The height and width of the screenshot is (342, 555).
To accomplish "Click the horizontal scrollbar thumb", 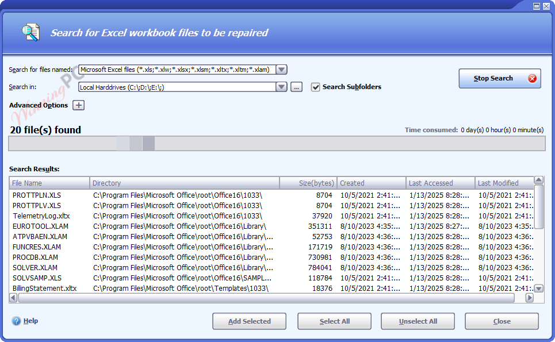I will (x=266, y=298).
